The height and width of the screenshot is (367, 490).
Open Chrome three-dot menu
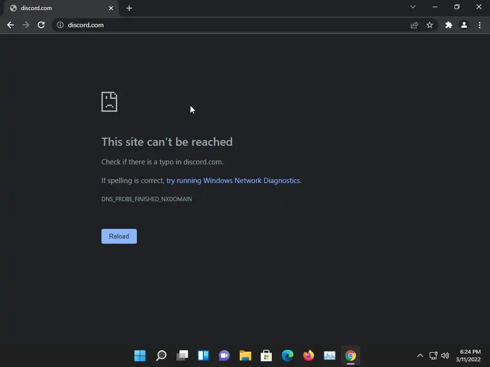[479, 25]
